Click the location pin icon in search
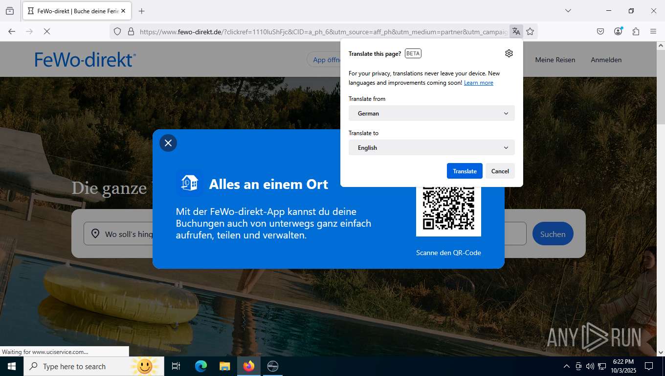Viewport: 665px width, 376px height. [x=95, y=234]
